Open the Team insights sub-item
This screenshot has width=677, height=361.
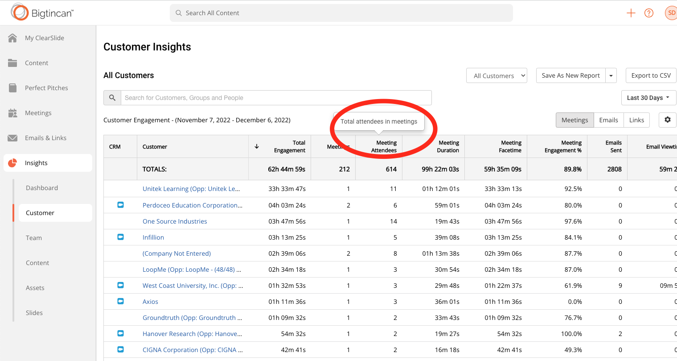[34, 238]
